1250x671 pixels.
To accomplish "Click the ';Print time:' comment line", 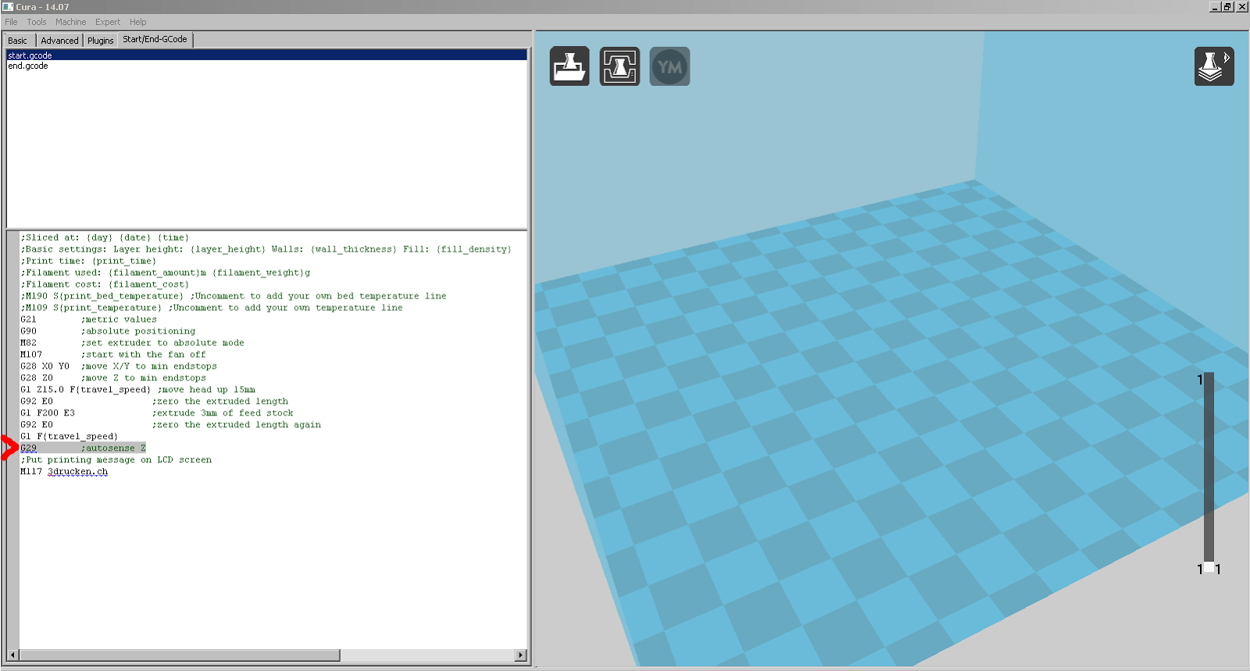I will (x=88, y=261).
